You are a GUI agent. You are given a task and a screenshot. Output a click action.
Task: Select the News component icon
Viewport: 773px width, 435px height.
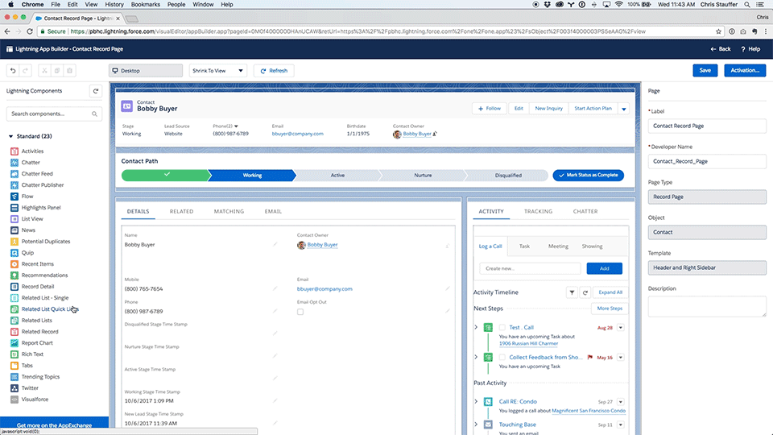14,230
